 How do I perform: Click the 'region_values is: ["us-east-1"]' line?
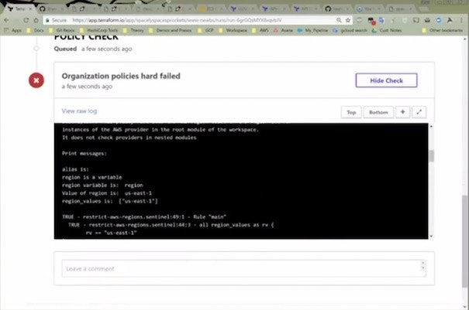pos(110,201)
